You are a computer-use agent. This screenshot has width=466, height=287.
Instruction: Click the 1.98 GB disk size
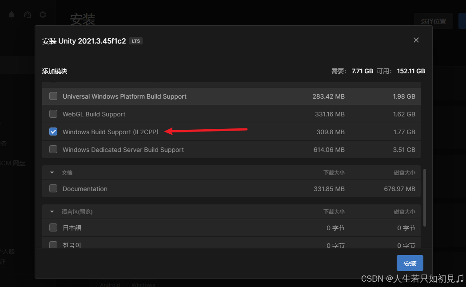click(x=404, y=96)
